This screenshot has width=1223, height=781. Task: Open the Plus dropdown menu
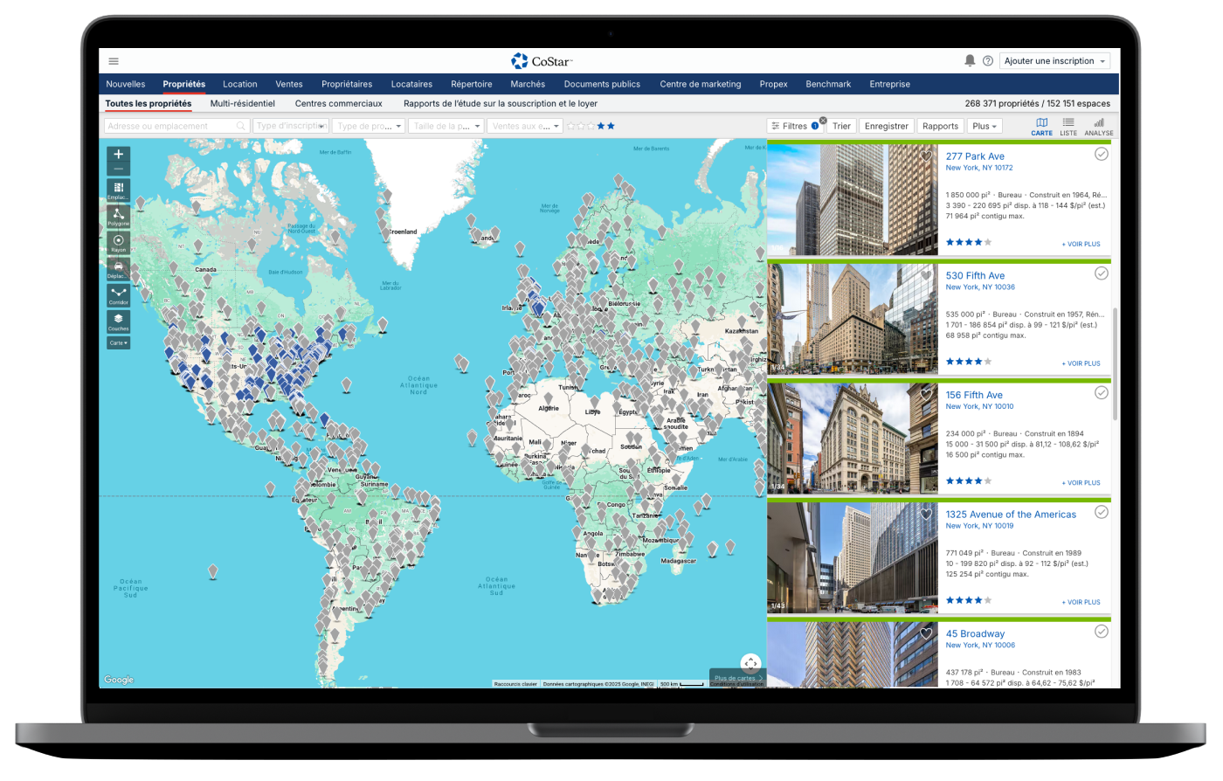(x=985, y=126)
